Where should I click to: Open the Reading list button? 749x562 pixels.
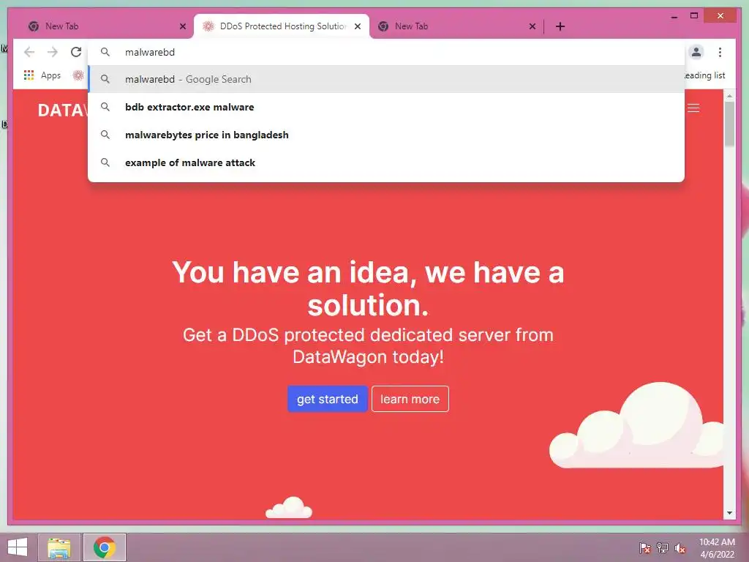pyautogui.click(x=705, y=75)
